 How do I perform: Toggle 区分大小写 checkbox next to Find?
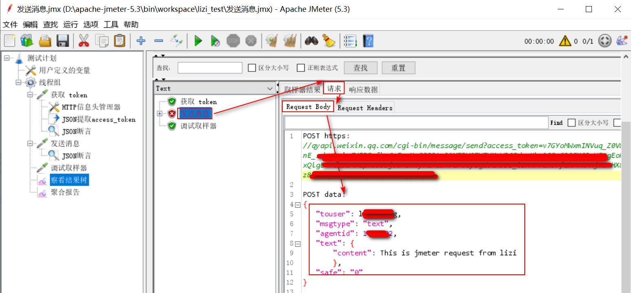tap(572, 123)
